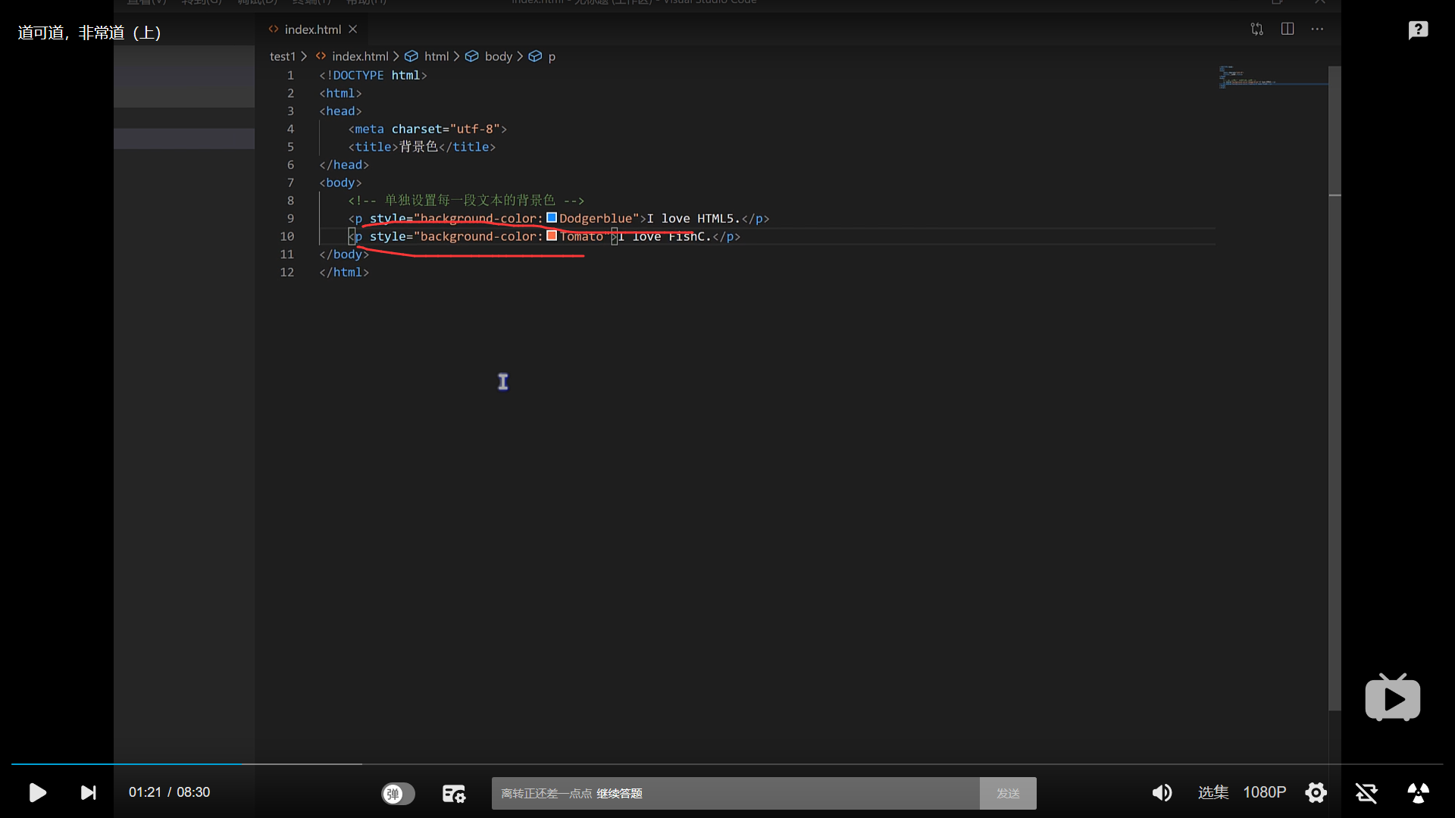Skip to the next video
Image resolution: width=1455 pixels, height=818 pixels.
click(89, 792)
